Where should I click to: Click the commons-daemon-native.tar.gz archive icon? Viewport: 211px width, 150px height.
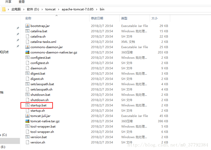[27, 52]
